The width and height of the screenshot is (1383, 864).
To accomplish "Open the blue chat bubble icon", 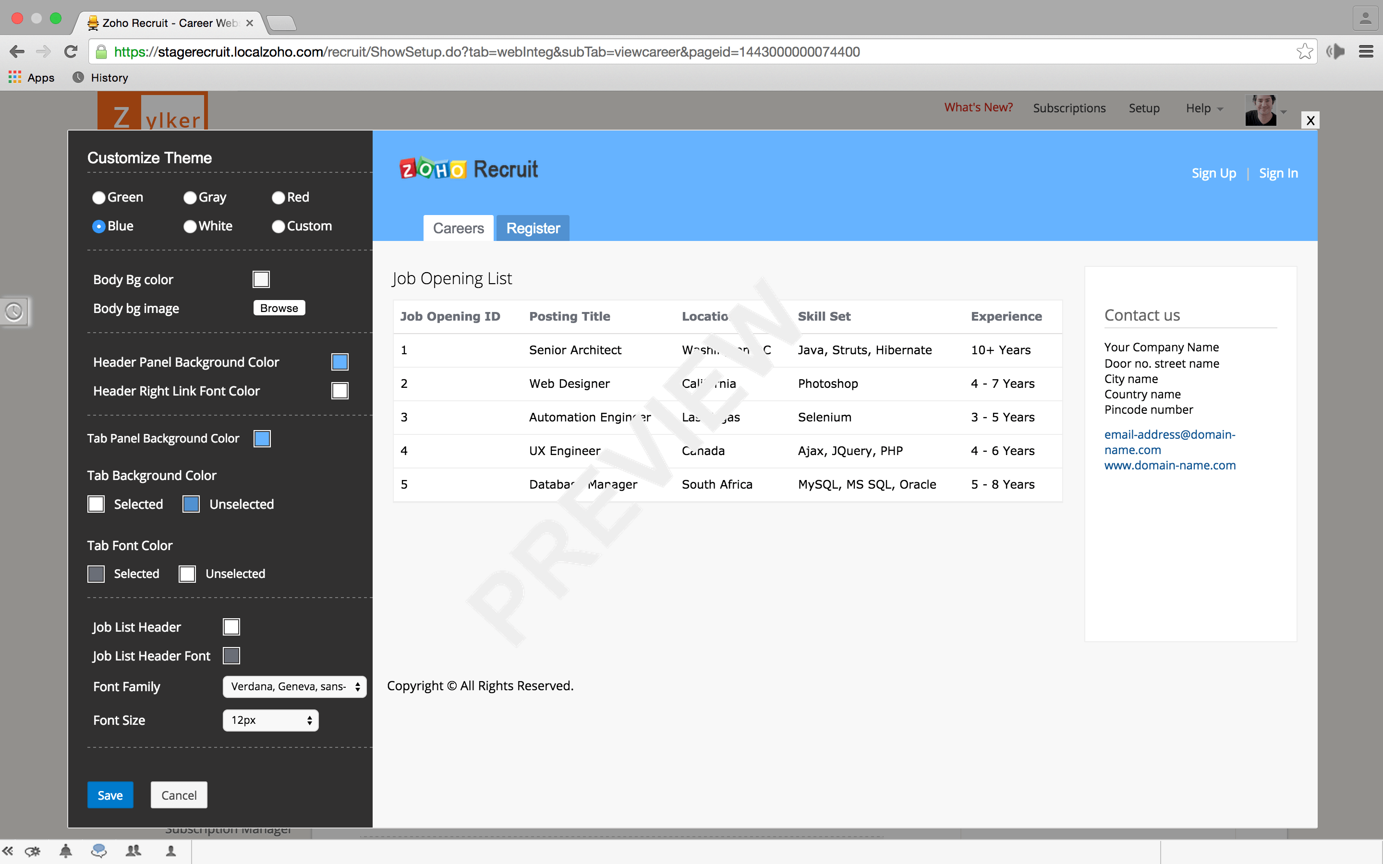I will 99,851.
